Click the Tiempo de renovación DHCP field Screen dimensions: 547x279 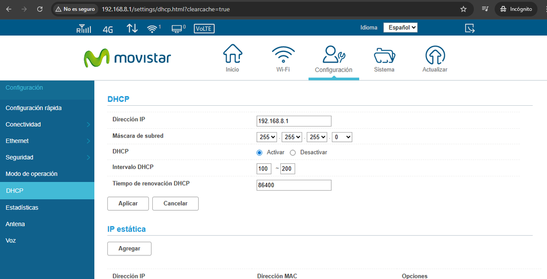coord(293,185)
